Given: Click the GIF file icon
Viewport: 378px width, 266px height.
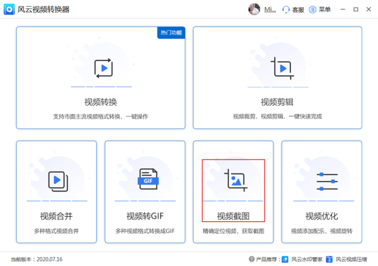Looking at the screenshot, I should [146, 181].
